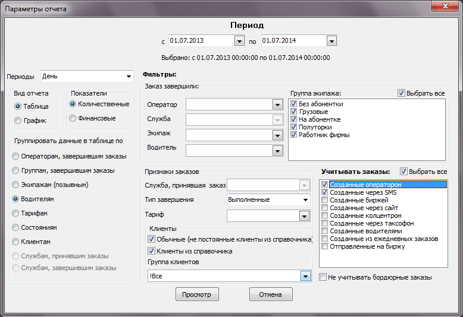Group data by Клиентам
Image resolution: width=463 pixels, height=317 pixels.
(x=15, y=242)
